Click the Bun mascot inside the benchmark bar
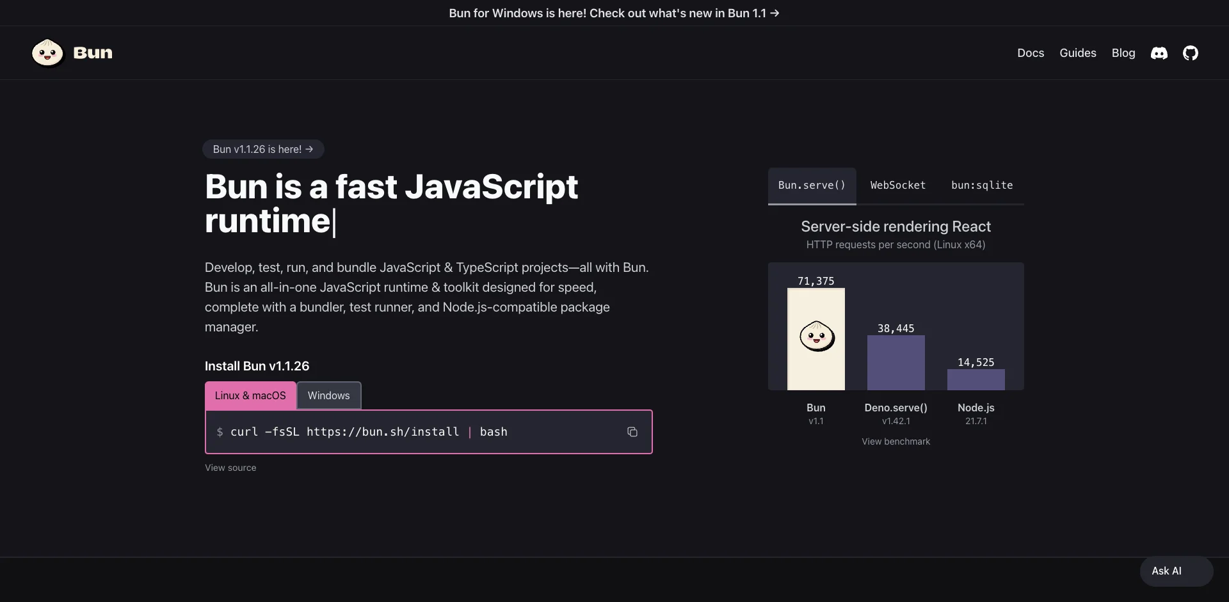1229x602 pixels. point(817,336)
